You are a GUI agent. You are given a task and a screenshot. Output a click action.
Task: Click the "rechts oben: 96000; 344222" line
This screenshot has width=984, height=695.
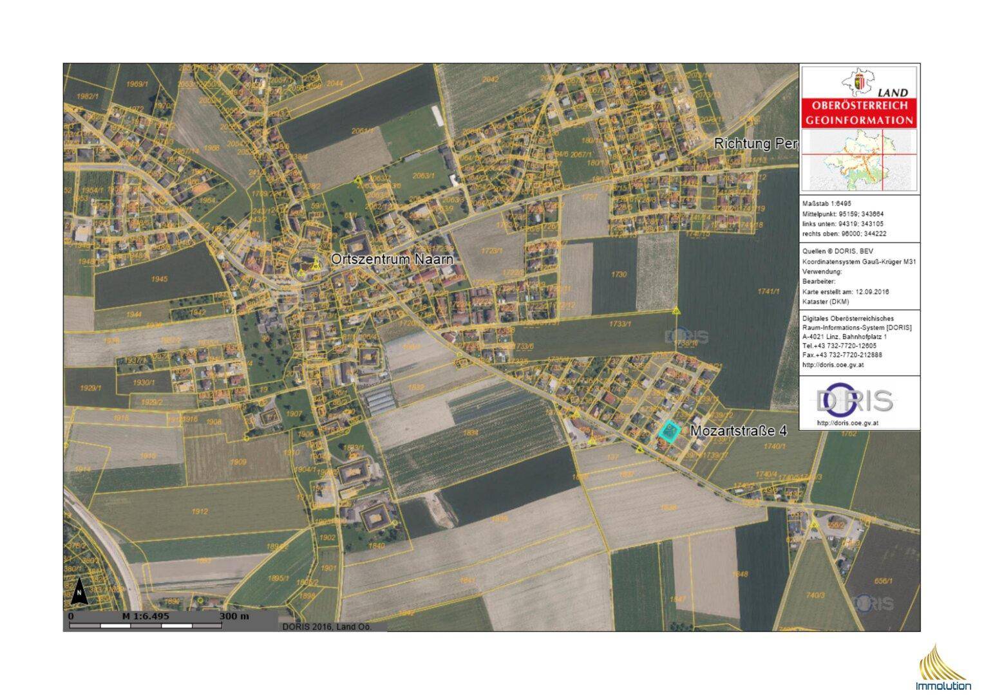click(x=844, y=234)
